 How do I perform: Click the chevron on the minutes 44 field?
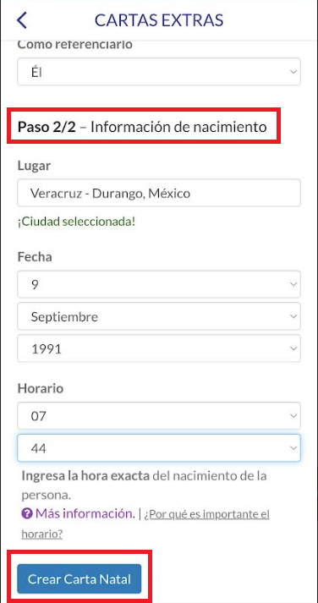tap(293, 448)
